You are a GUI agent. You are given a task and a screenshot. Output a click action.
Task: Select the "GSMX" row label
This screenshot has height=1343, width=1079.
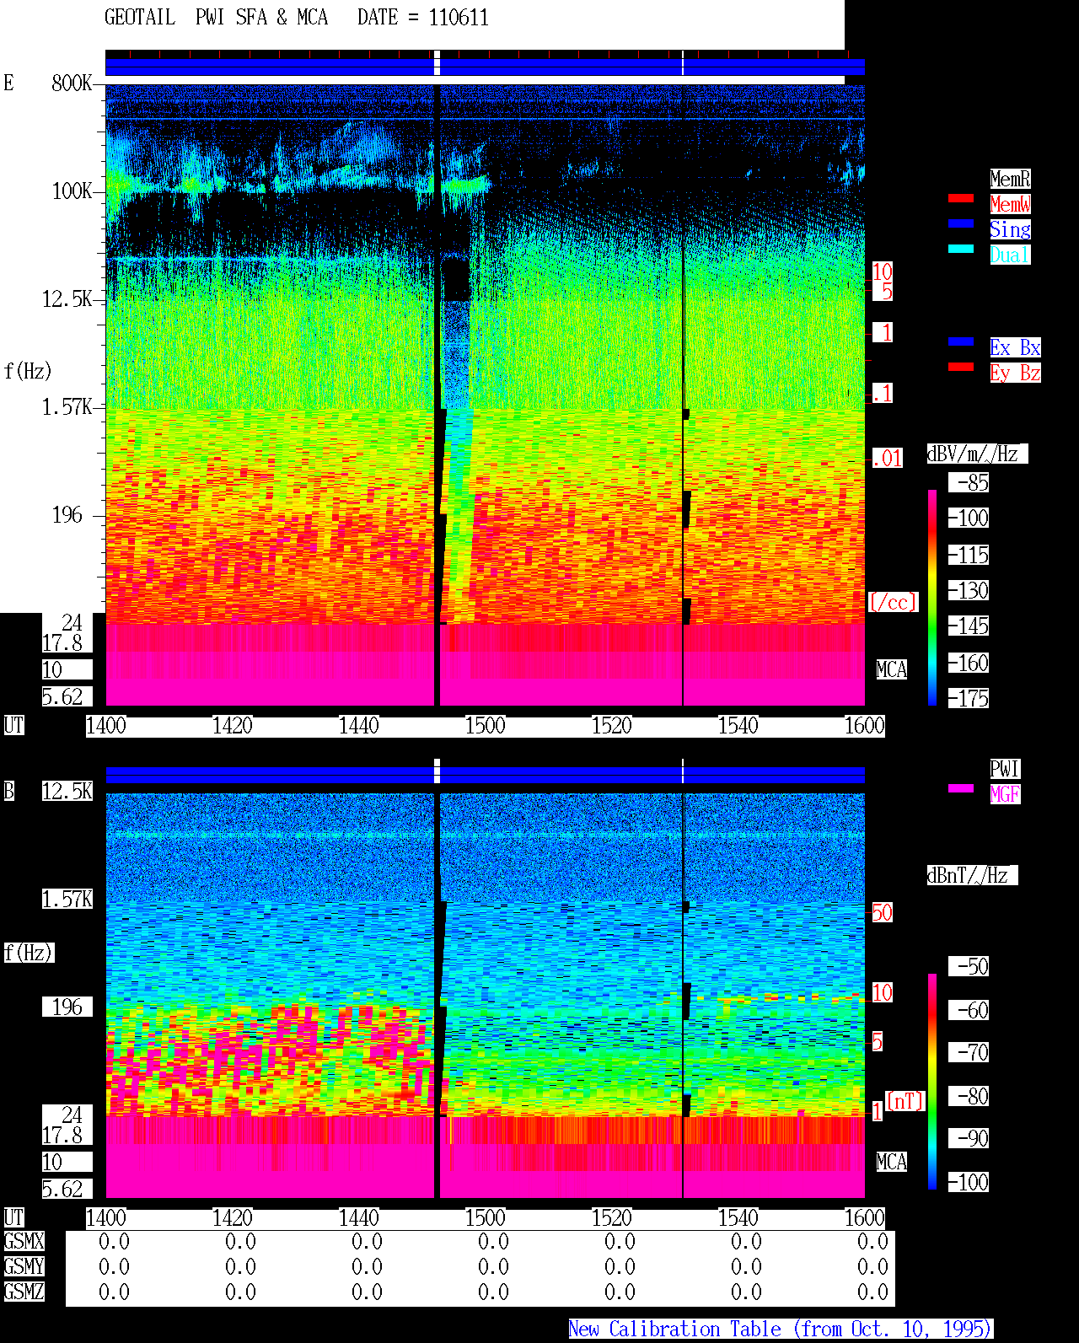point(24,1241)
